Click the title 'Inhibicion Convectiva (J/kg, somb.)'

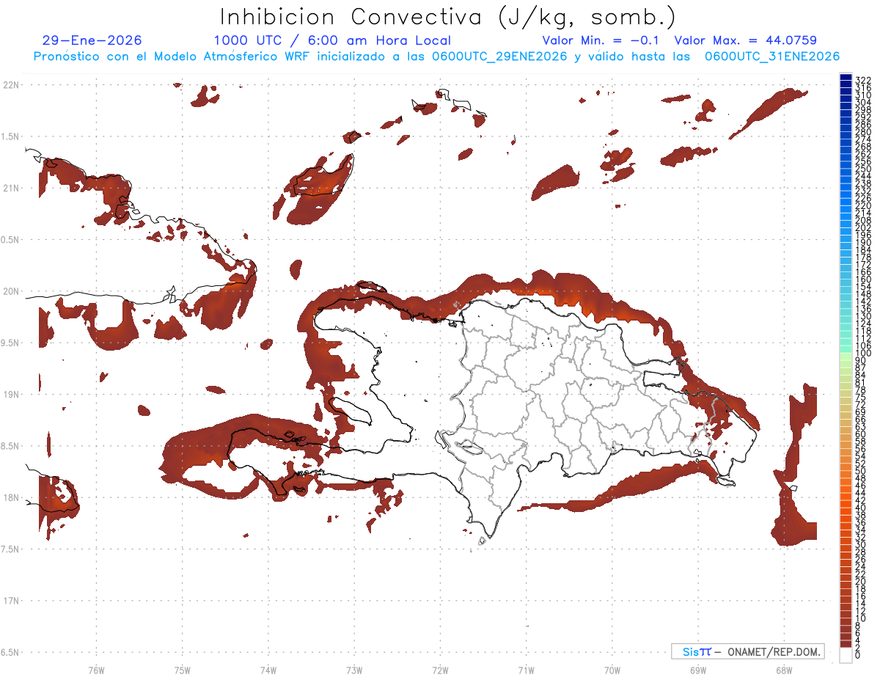(x=448, y=17)
